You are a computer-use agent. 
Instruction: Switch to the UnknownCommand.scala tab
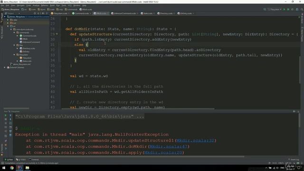(124, 13)
